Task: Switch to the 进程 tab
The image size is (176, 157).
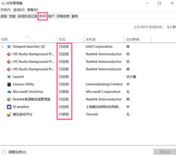Action: (x=4, y=16)
